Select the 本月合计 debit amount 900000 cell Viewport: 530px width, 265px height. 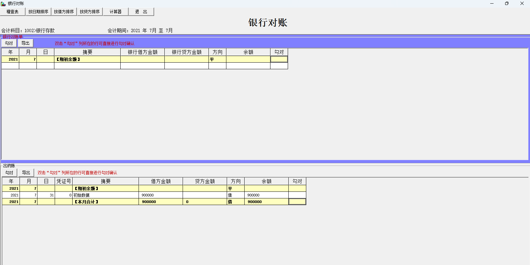pyautogui.click(x=161, y=202)
